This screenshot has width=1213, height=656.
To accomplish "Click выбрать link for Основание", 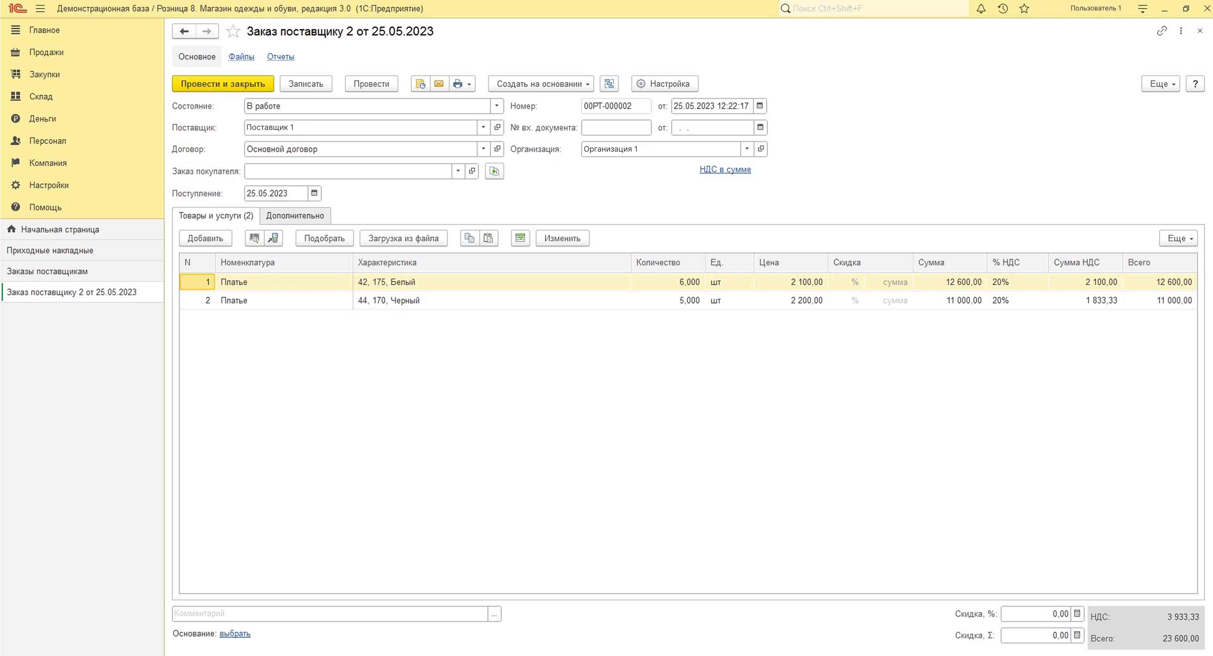I will [235, 634].
